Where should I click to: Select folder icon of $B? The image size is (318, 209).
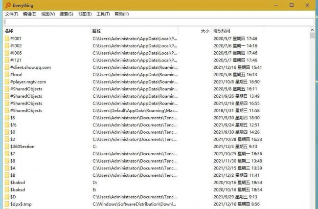[7, 175]
